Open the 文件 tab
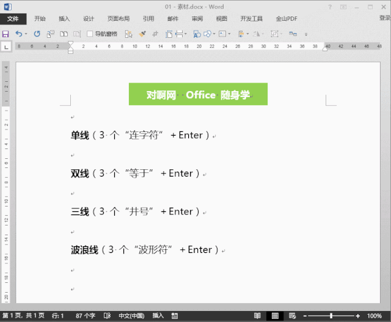Screen dimensions: 391x322 [13, 19]
